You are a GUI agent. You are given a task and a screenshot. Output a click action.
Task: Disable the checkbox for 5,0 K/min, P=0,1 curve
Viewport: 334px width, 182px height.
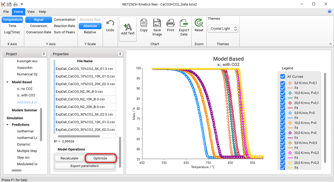pyautogui.click(x=282, y=83)
